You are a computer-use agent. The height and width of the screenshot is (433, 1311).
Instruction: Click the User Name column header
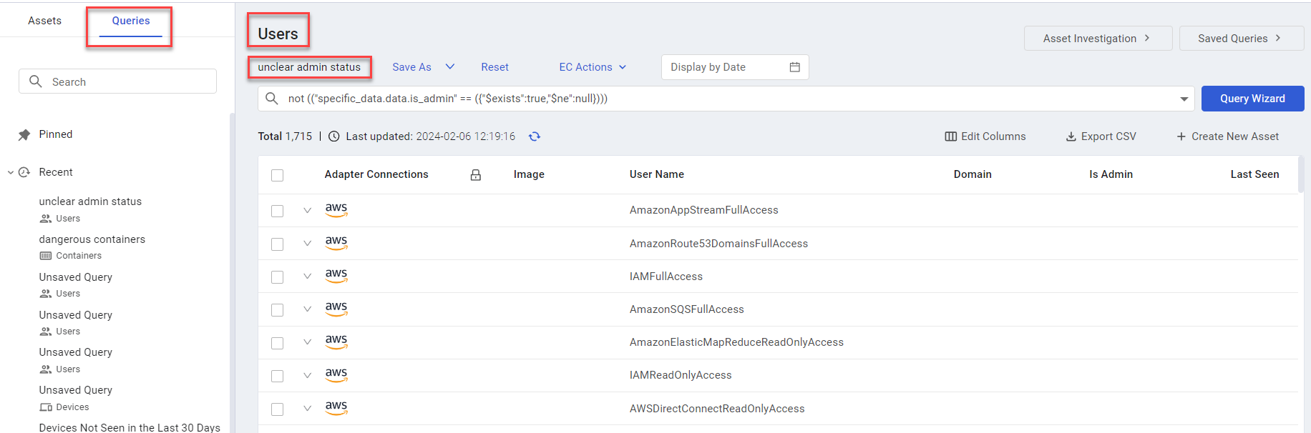(x=657, y=174)
